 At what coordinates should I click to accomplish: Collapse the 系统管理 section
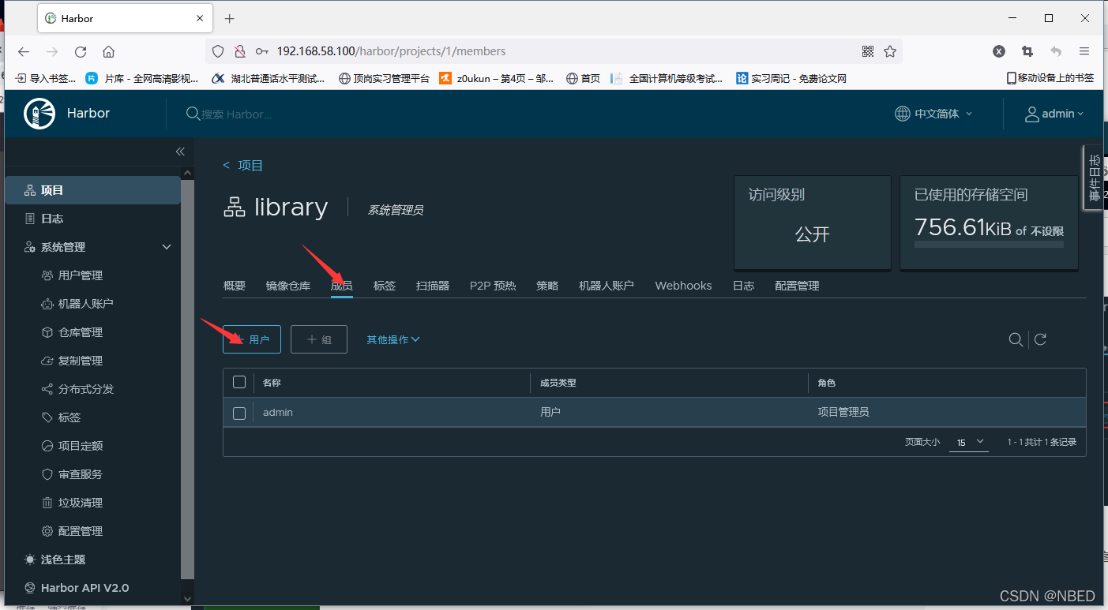[167, 247]
